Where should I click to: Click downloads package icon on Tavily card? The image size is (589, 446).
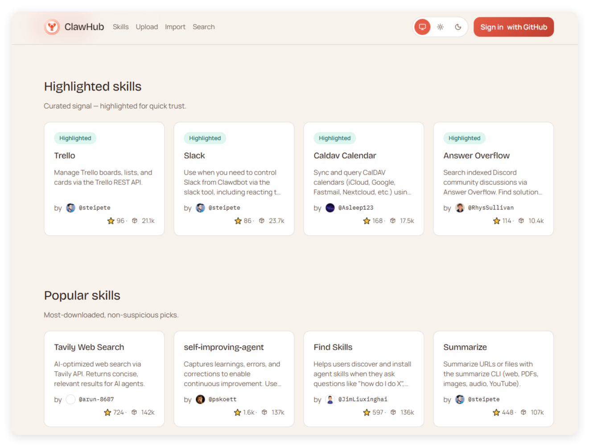(134, 412)
